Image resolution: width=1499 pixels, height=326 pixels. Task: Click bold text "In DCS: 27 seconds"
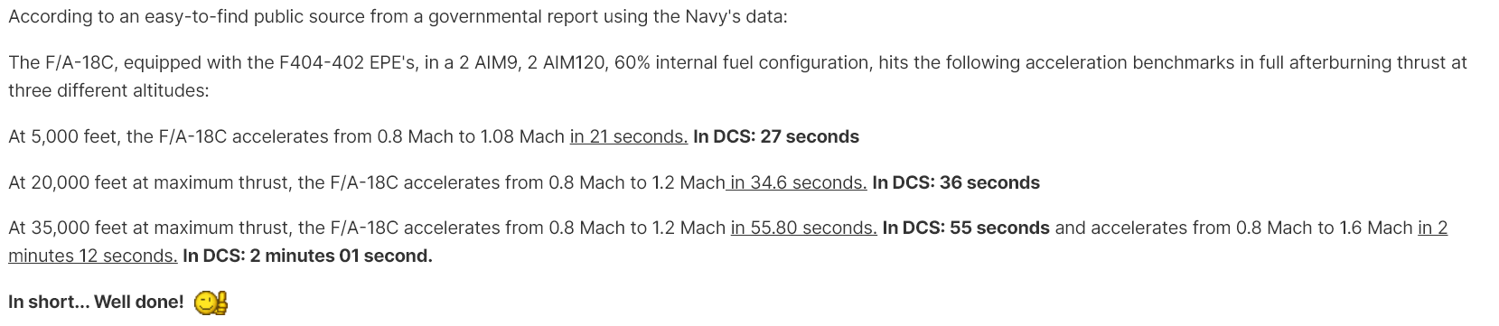point(776,136)
